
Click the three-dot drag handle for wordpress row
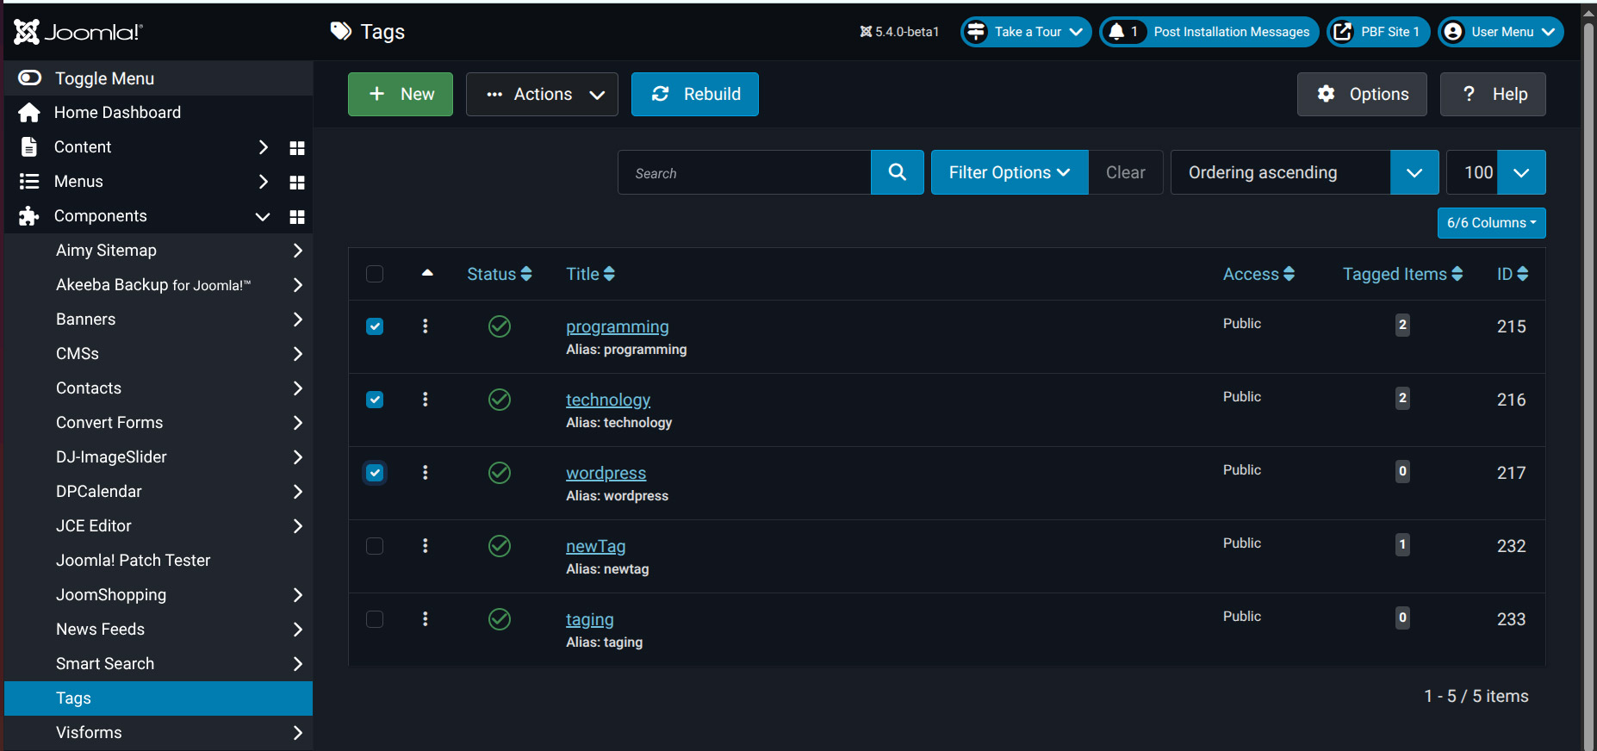(x=426, y=473)
